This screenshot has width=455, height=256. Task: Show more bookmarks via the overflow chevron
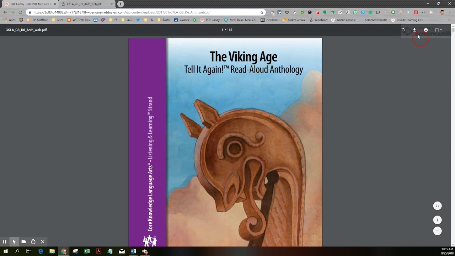pyautogui.click(x=450, y=20)
